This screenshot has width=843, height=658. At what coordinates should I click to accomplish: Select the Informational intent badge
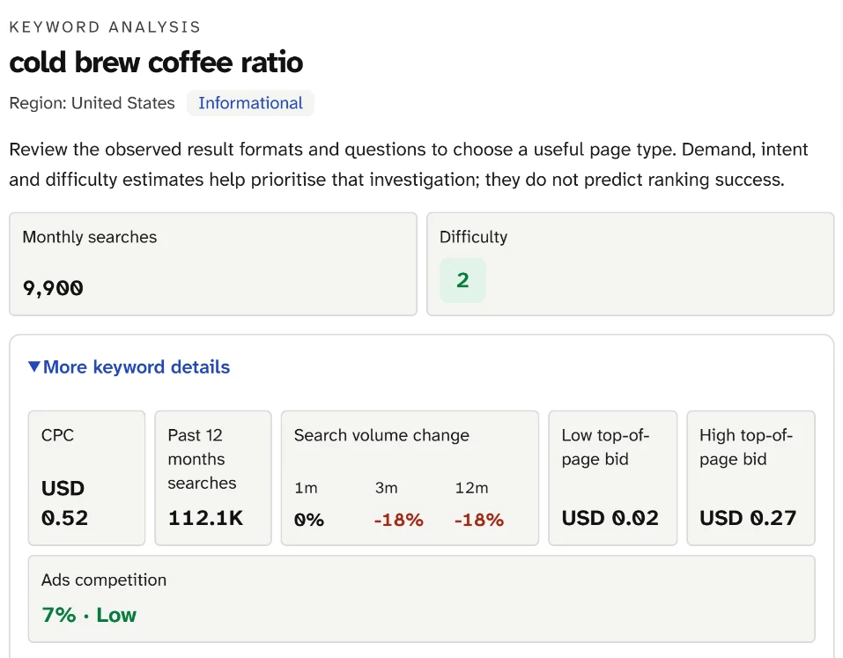point(250,103)
